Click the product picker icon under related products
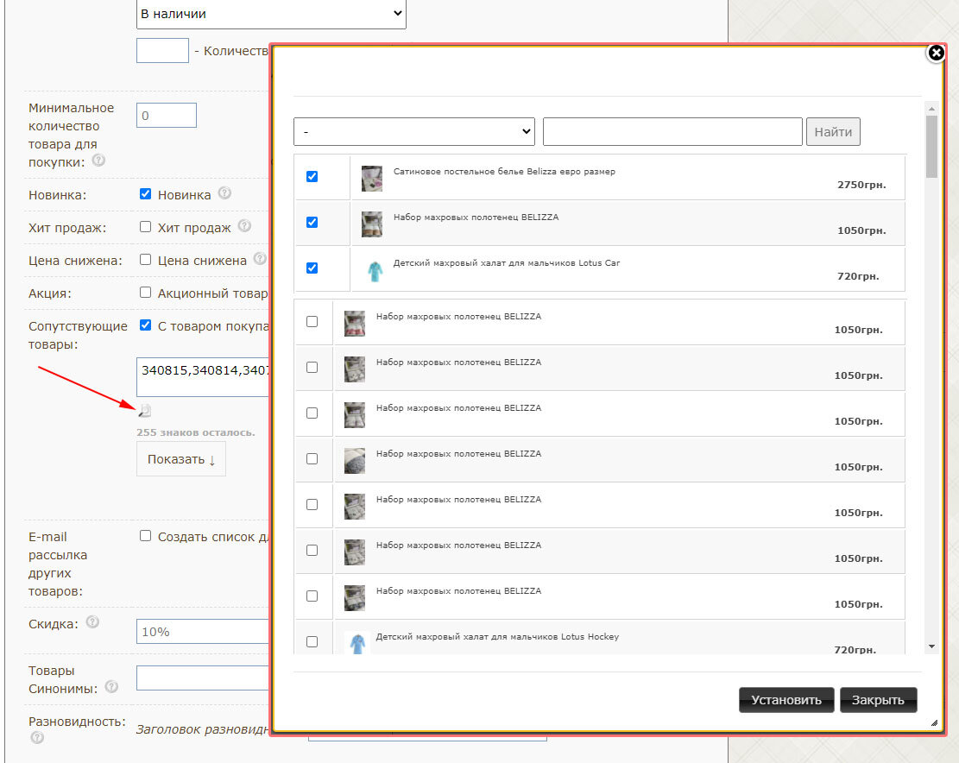Image resolution: width=959 pixels, height=763 pixels. 145,410
